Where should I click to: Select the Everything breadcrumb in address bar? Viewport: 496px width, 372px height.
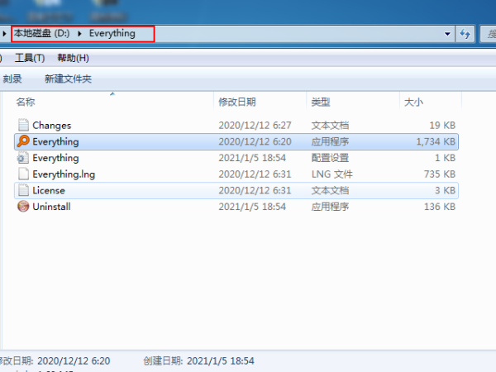(112, 33)
